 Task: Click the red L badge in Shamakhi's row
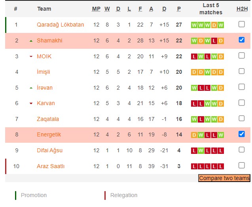point(214,40)
